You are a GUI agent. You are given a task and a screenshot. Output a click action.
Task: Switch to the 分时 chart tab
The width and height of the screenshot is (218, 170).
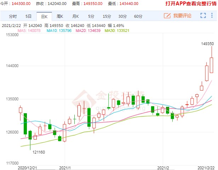click(13, 16)
